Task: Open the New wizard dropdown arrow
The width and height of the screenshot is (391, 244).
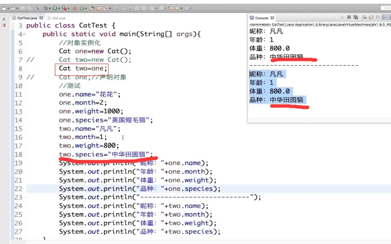Action: click(8, 8)
